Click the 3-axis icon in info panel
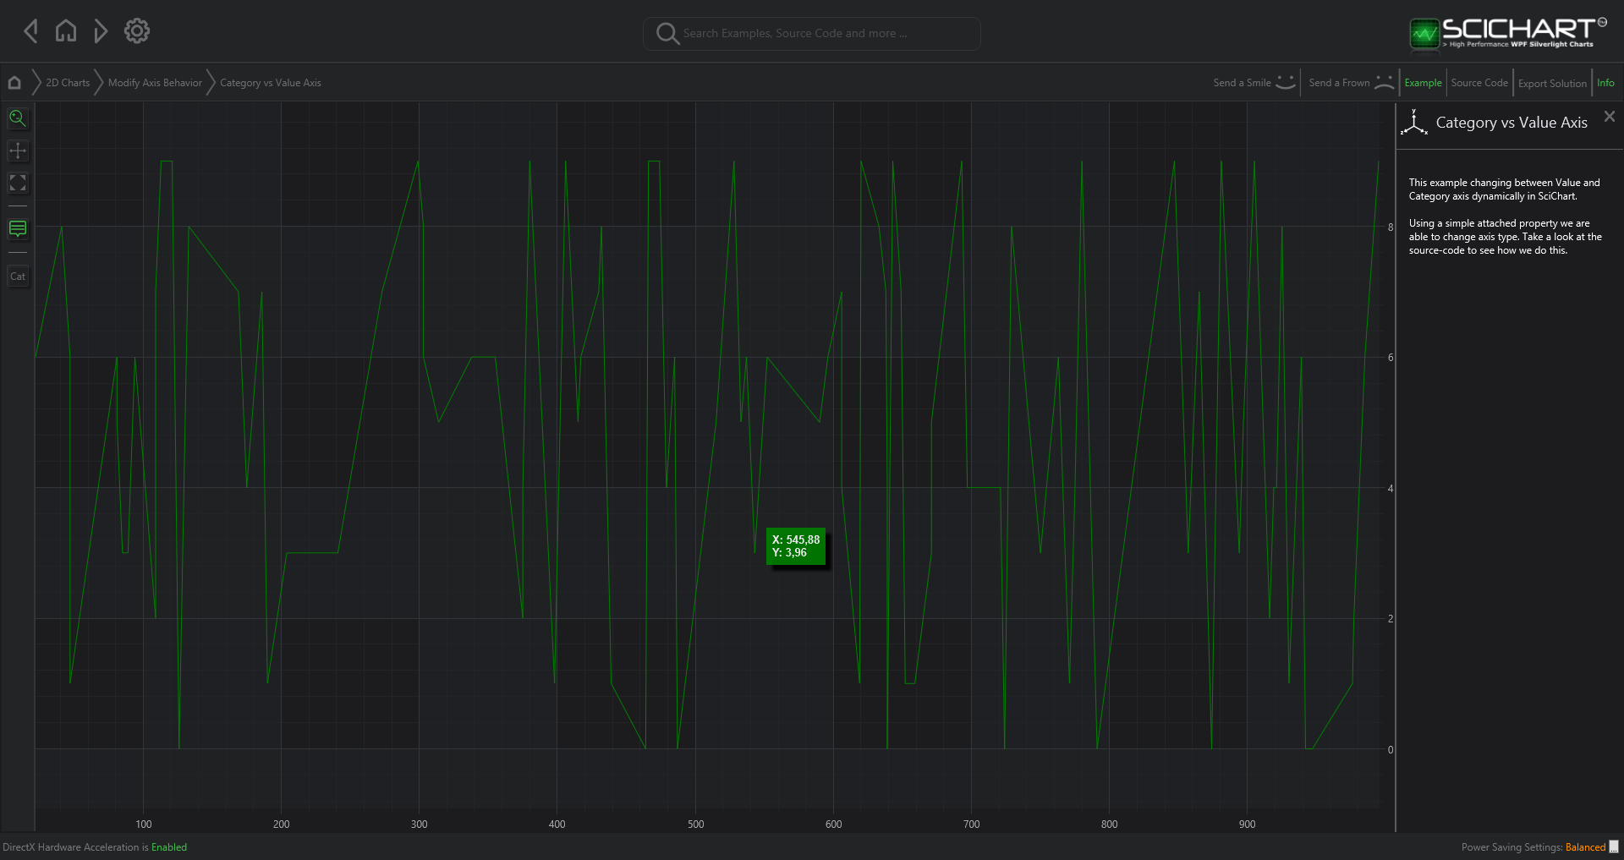Screen dimensions: 1624x860 coord(1414,123)
